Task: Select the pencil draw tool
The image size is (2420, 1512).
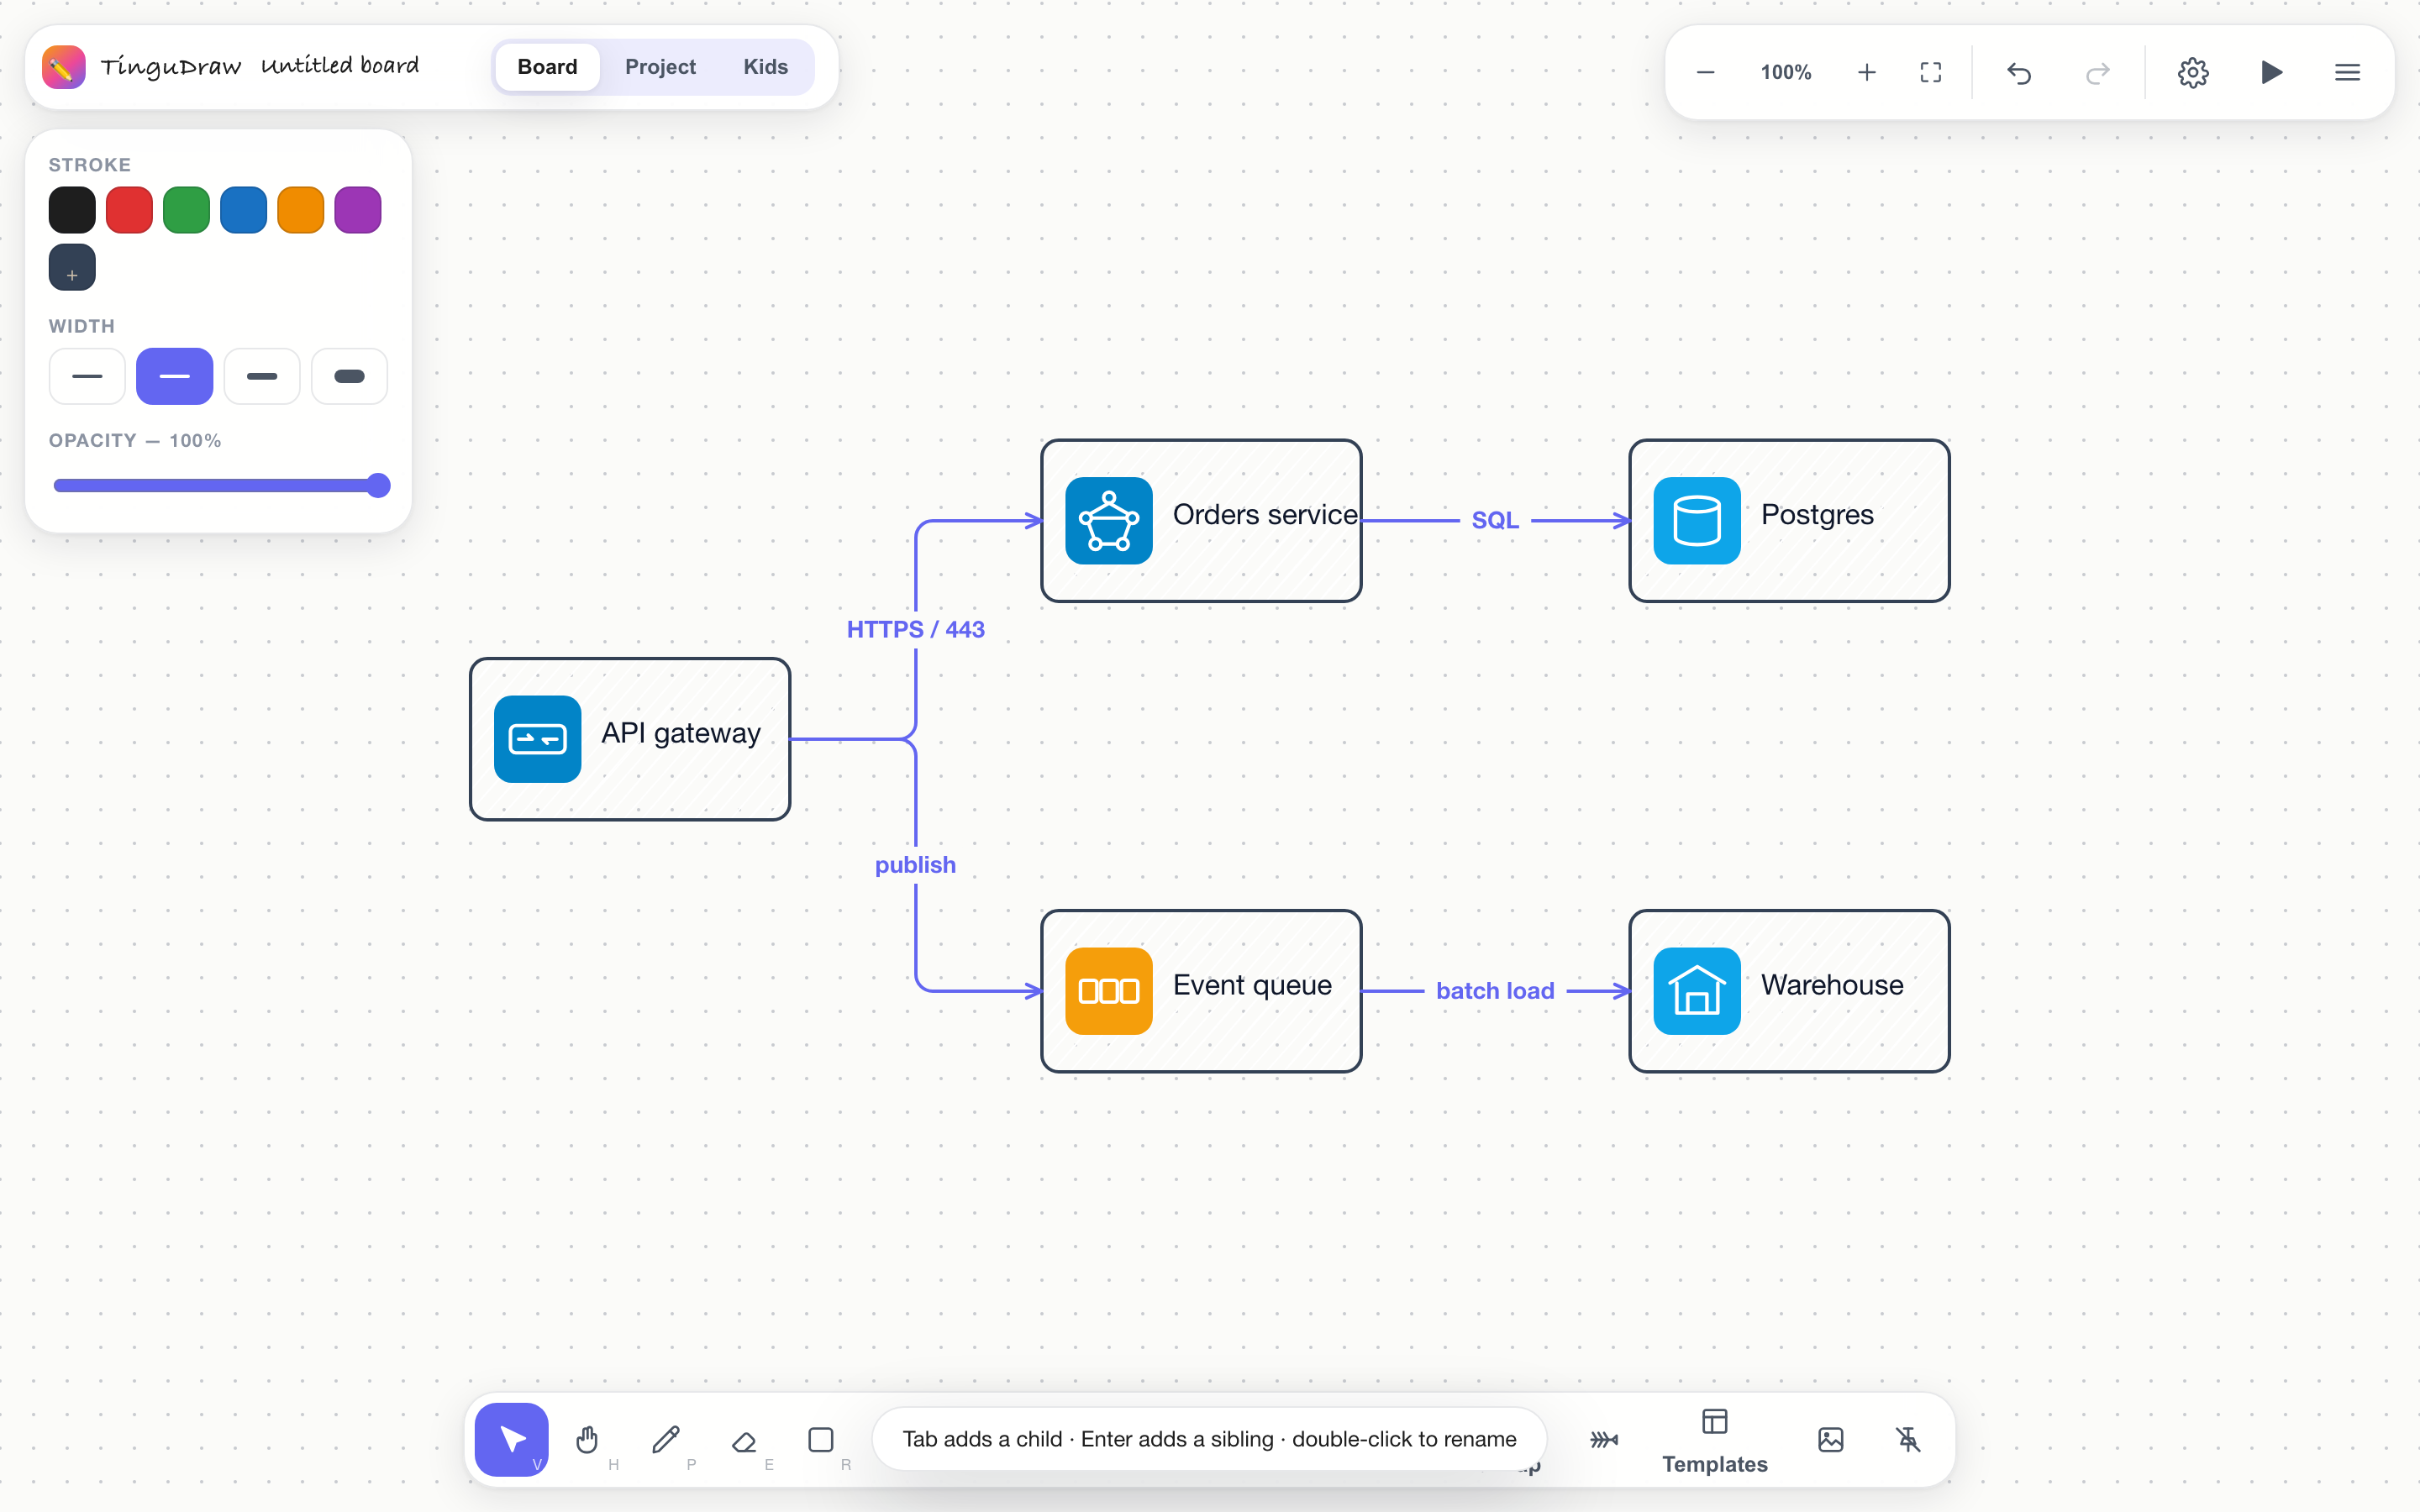Action: point(666,1439)
